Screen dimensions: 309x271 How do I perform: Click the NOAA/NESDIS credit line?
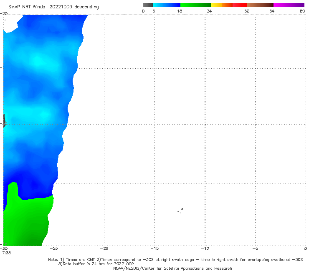click(172, 268)
